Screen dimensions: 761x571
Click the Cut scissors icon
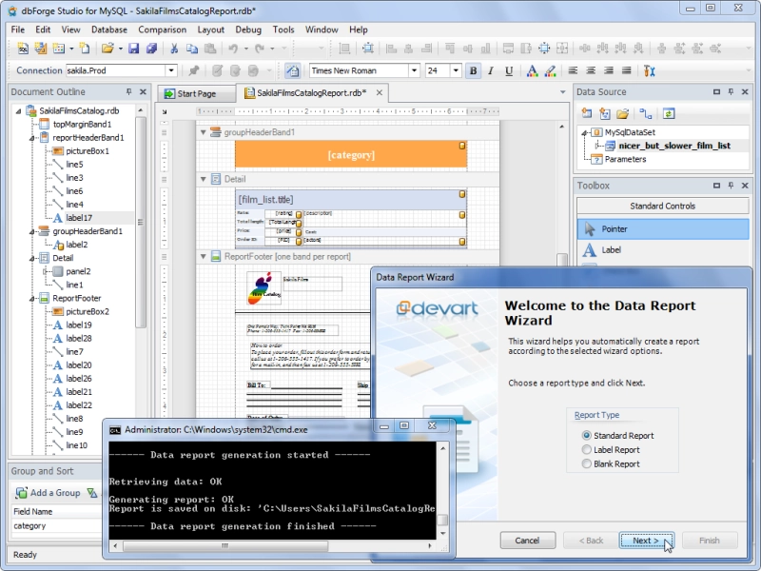tap(174, 49)
